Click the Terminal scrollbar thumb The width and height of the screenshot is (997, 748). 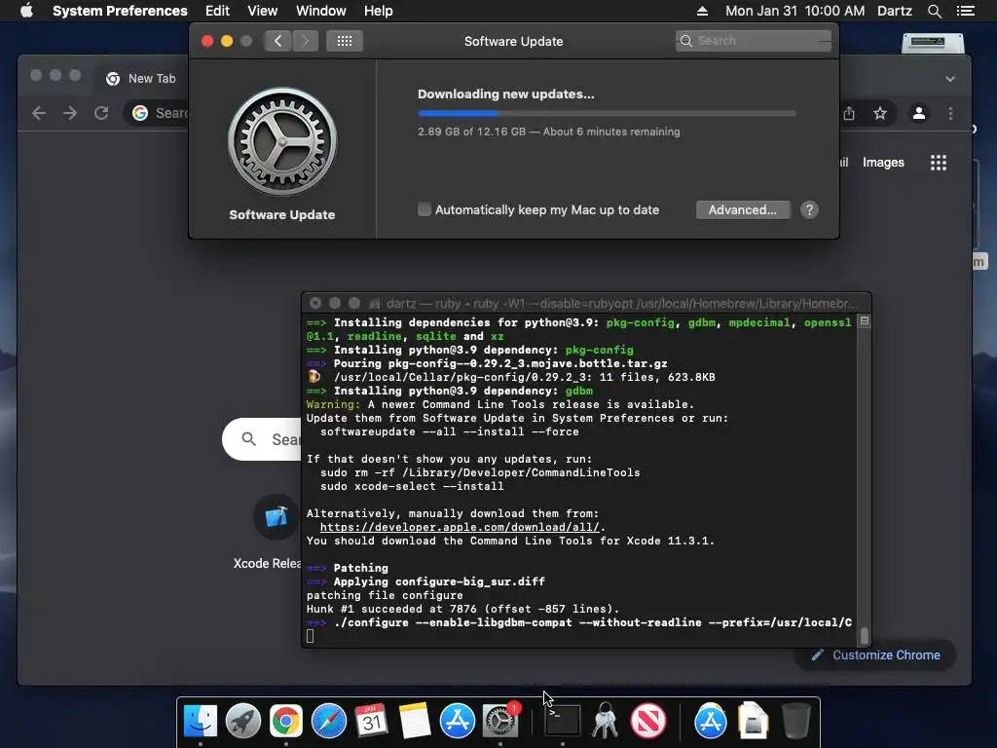[865, 635]
